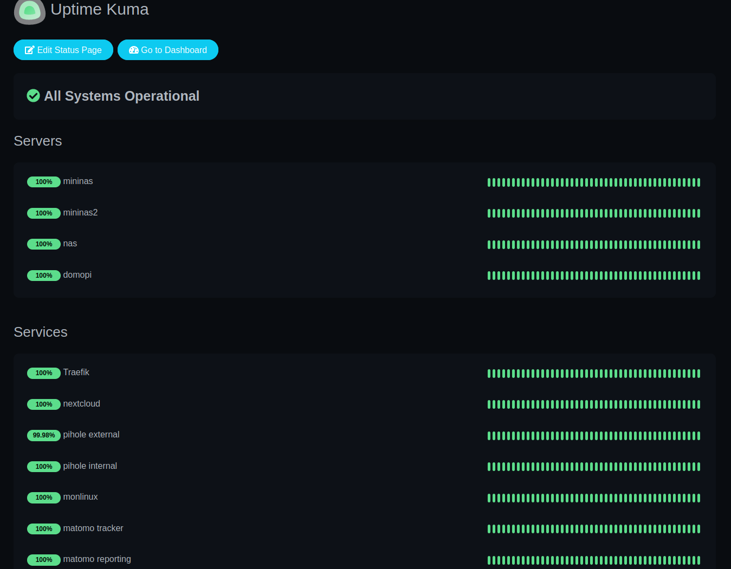Click the heartbeat bar for Traefik
Screen dimensions: 731x569
pos(594,374)
